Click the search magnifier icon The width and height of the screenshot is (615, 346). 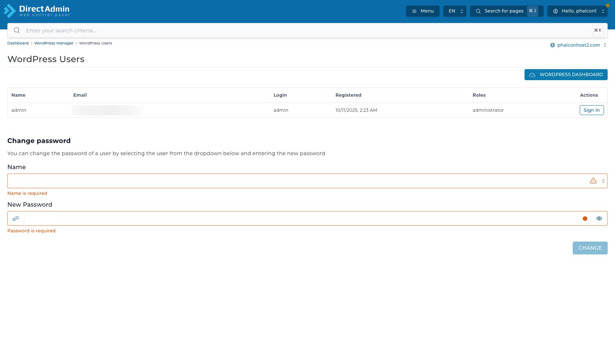[x=17, y=31]
